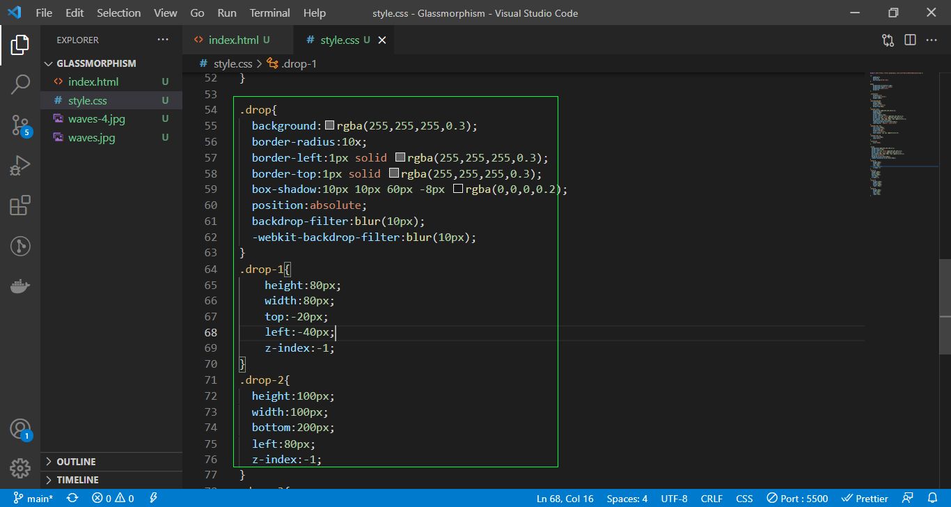Open waves.jpg in the explorer

pos(111,138)
